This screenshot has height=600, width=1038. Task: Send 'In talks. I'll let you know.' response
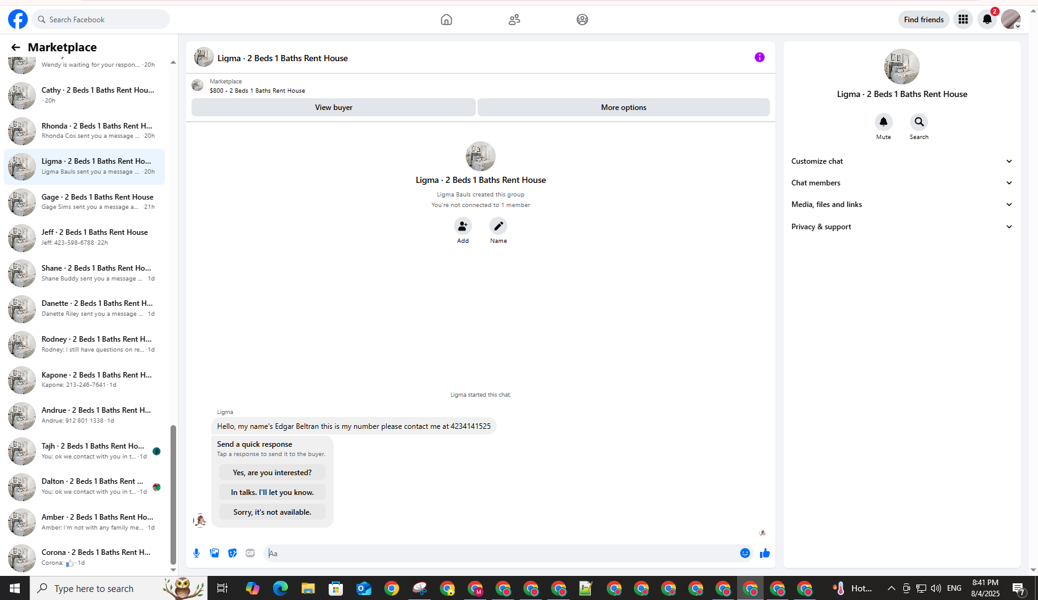click(x=272, y=492)
